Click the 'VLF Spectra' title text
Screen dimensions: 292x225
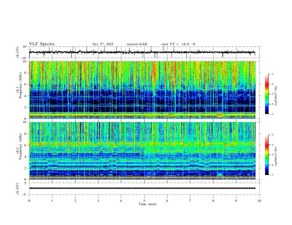click(x=42, y=44)
